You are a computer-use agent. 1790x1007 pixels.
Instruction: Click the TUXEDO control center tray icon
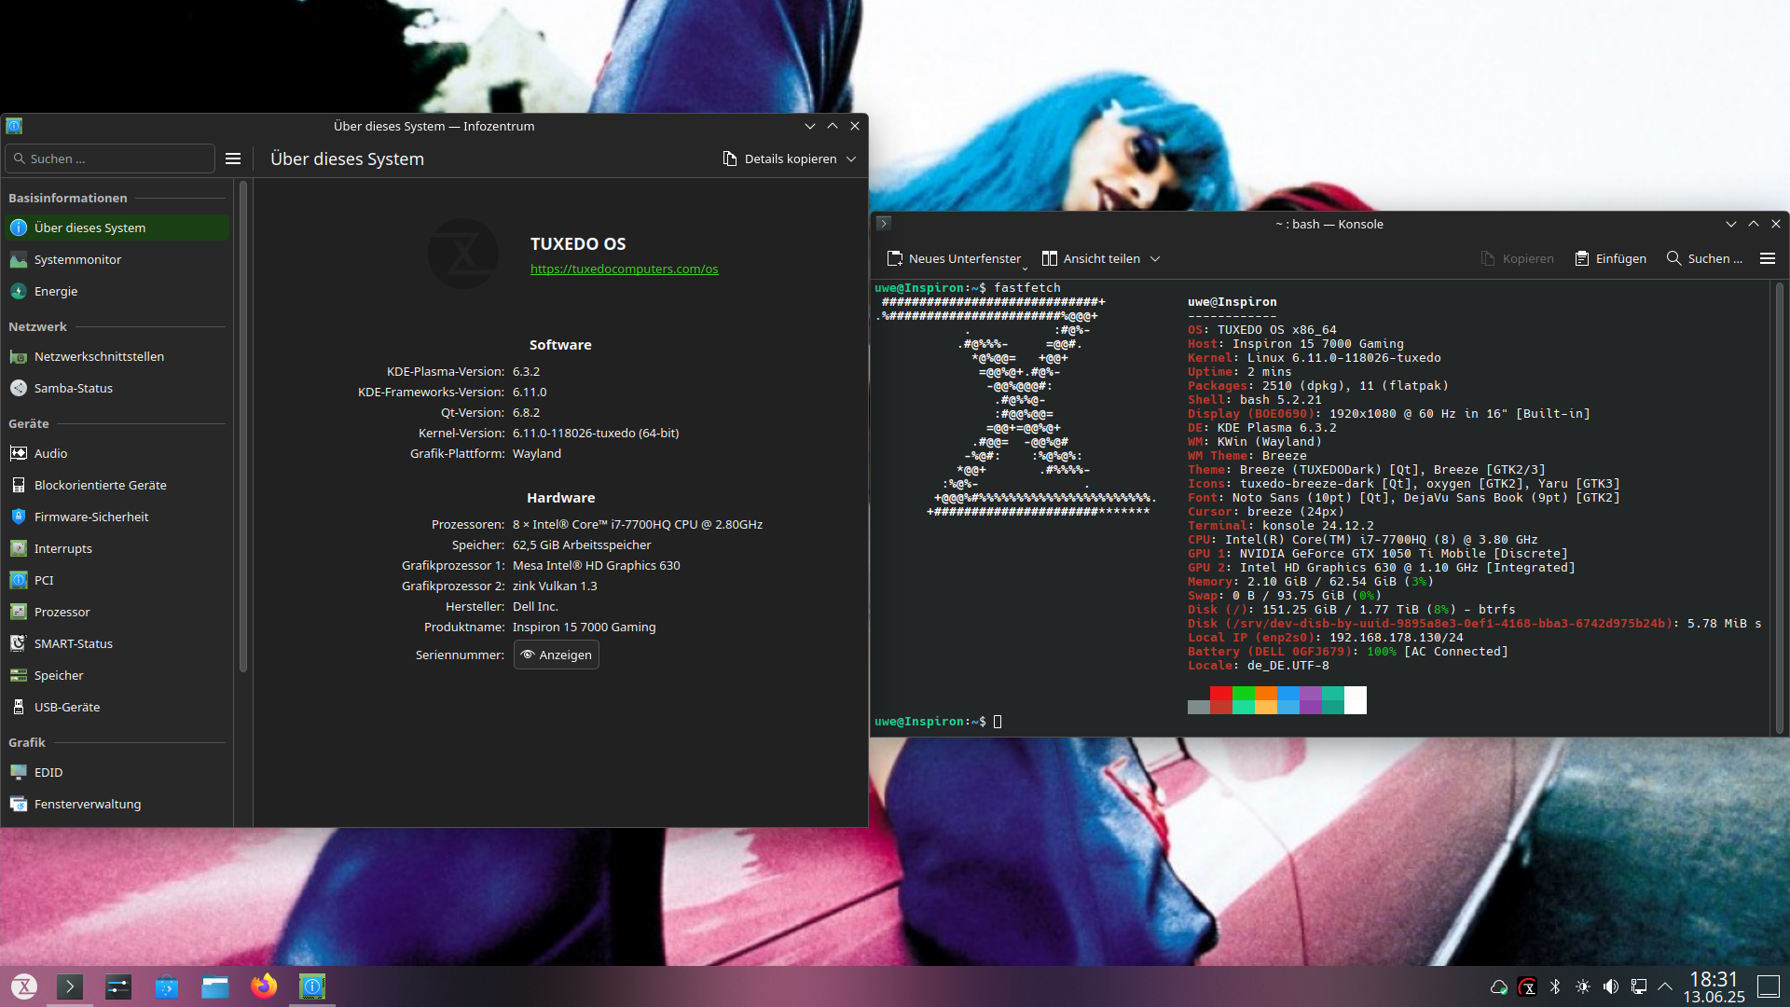click(1527, 986)
